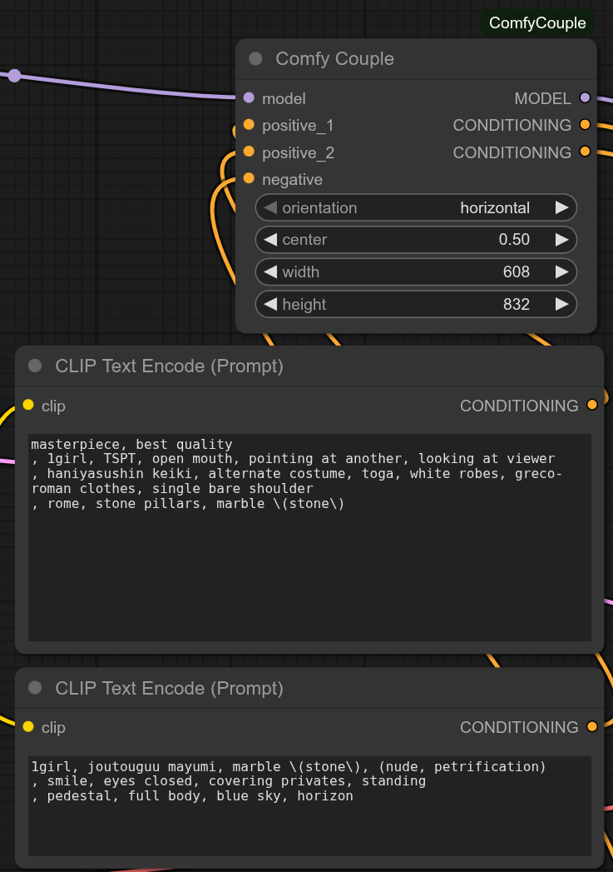
Task: Click the second CONDITIONING output socket beside positive_2
Action: click(x=585, y=152)
